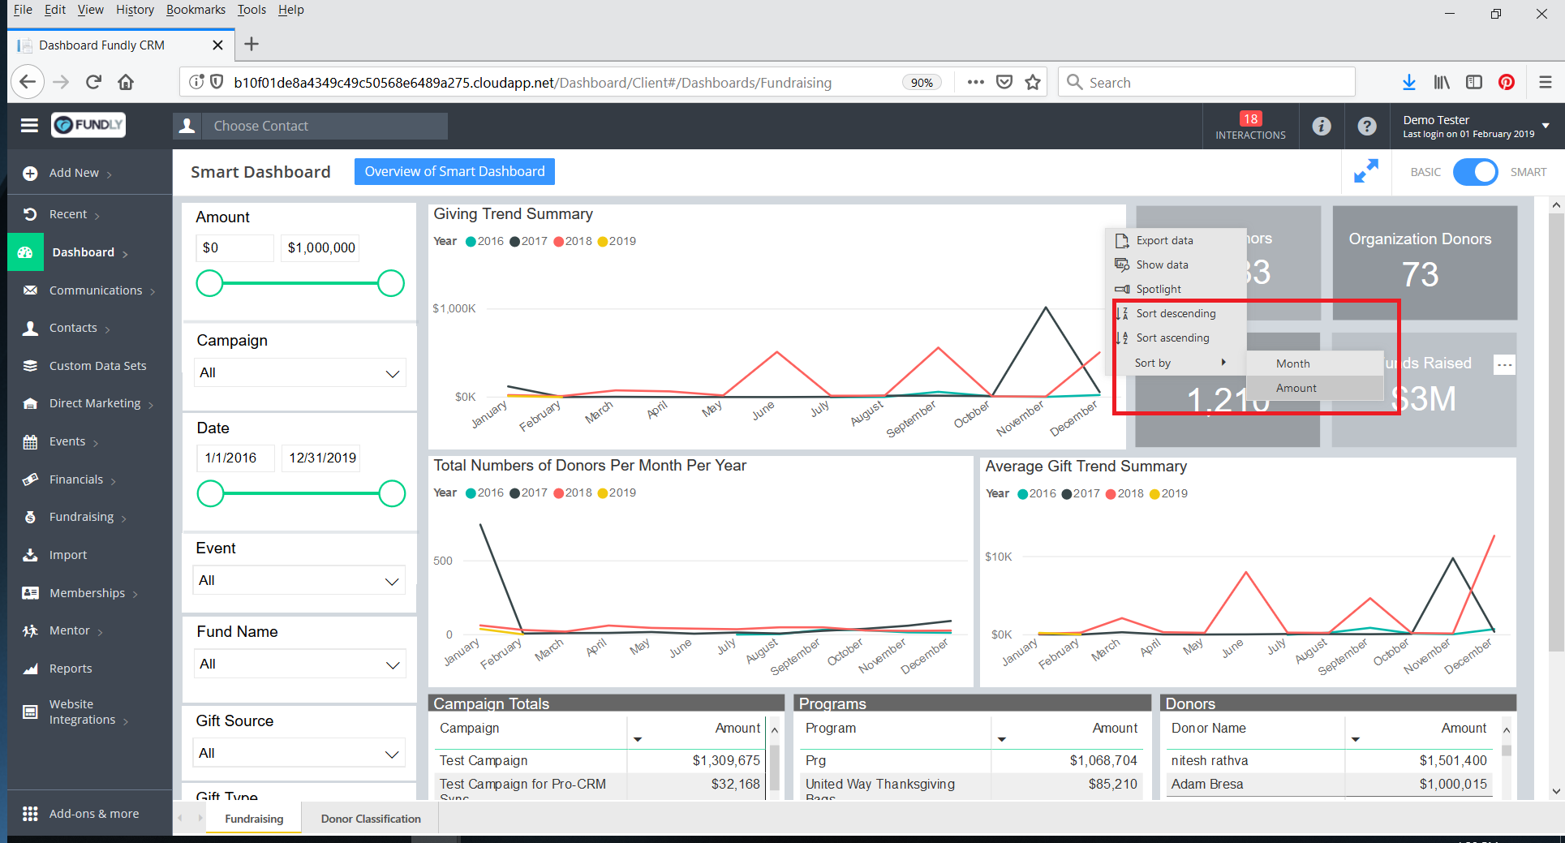Image resolution: width=1565 pixels, height=843 pixels.
Task: Open the Campaign filter dropdown
Action: [x=299, y=373]
